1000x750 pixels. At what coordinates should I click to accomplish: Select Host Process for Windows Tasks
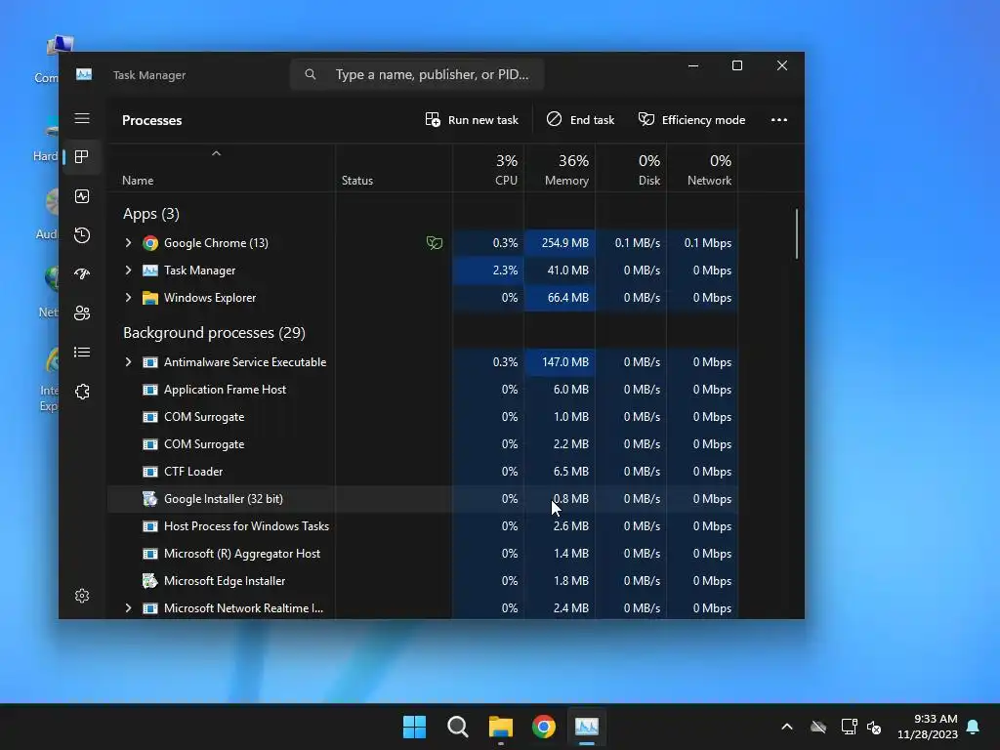(424, 526)
